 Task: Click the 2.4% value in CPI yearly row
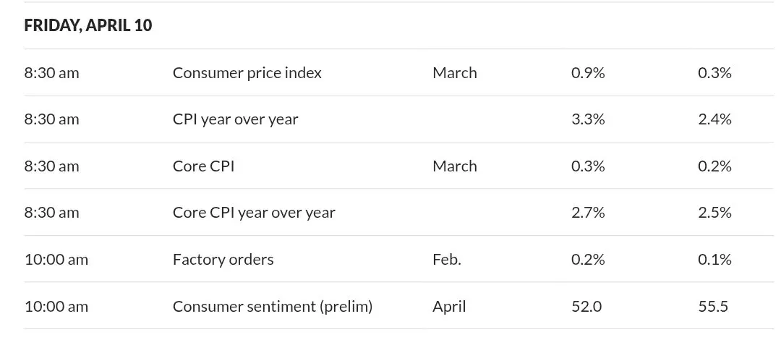point(714,119)
